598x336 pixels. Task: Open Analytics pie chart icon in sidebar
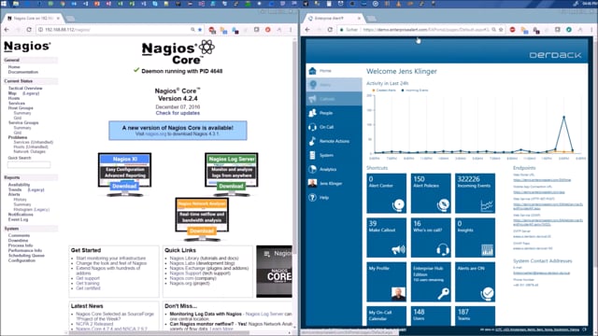tap(312, 169)
